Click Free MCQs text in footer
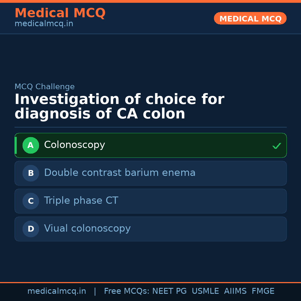301x301 pixels. point(127,291)
